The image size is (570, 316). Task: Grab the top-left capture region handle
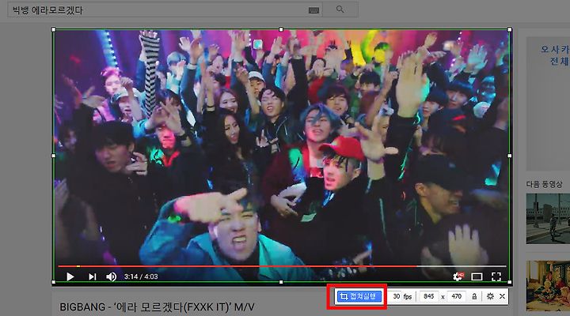(54, 29)
